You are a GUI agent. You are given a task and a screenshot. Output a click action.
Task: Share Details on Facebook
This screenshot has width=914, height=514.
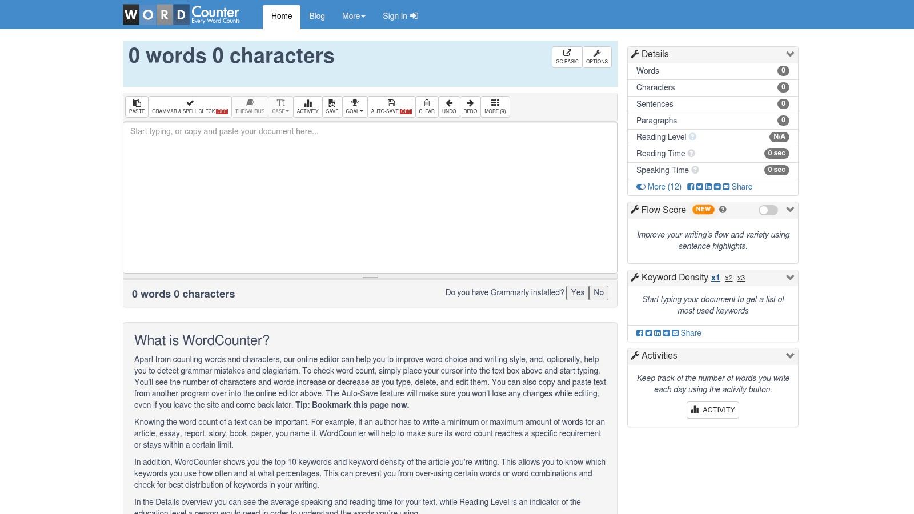point(691,187)
